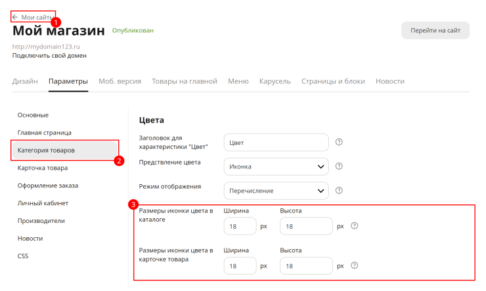Focus the Цвет heading input field
486x291 pixels.
click(276, 142)
